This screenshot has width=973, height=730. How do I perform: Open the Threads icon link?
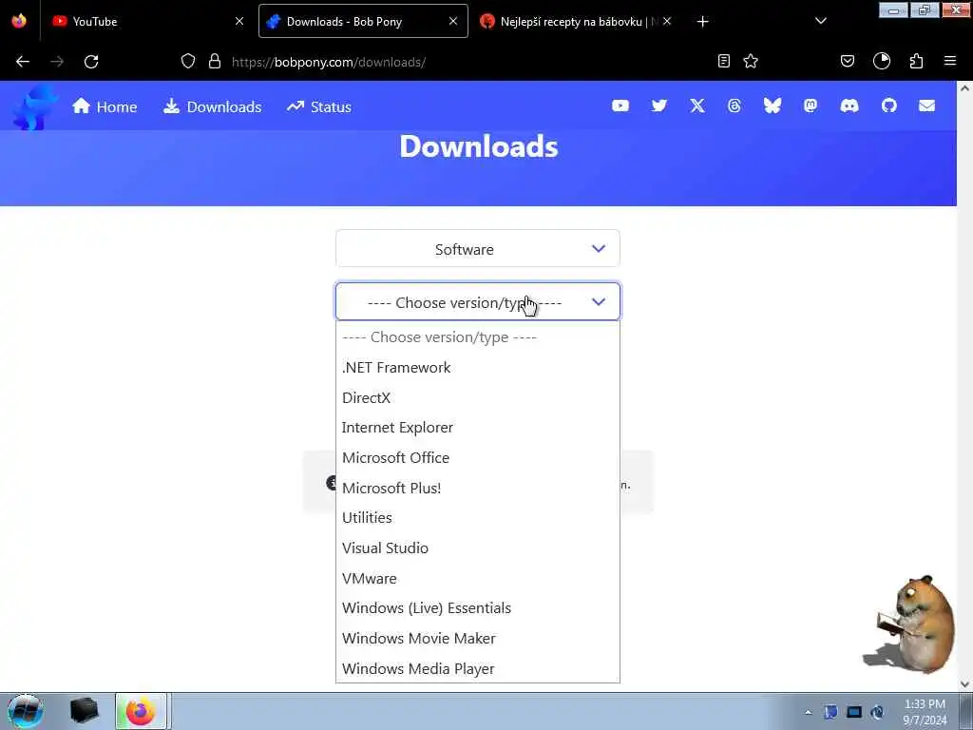click(735, 106)
